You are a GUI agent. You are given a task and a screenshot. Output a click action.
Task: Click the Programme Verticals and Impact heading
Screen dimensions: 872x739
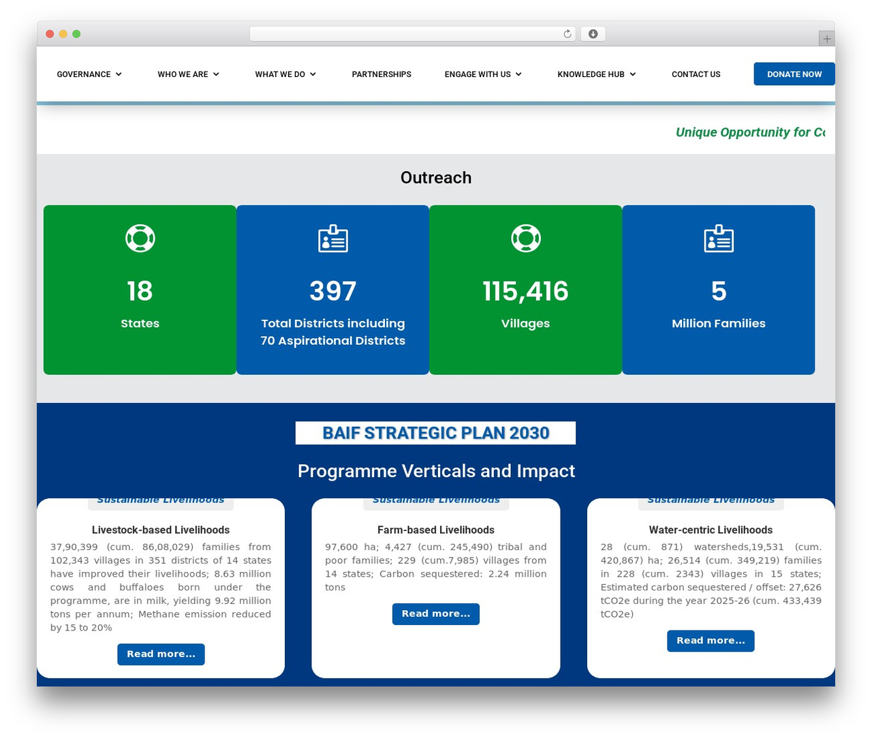[x=436, y=471]
